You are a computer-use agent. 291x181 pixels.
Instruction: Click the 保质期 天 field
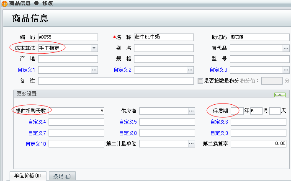[x=275, y=111]
